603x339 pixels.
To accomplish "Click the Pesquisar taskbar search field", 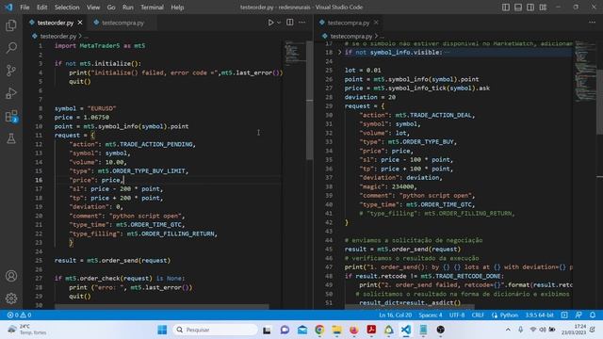I will (215, 330).
